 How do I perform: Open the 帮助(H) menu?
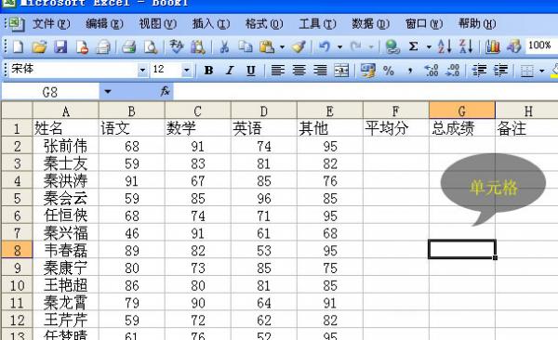click(477, 24)
